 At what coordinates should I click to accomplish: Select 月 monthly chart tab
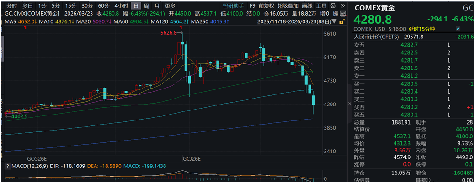(x=157, y=6)
